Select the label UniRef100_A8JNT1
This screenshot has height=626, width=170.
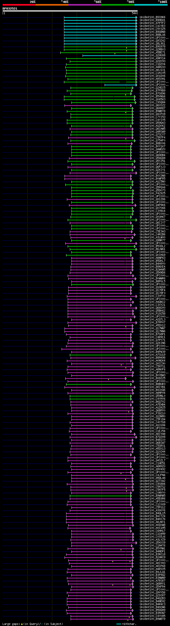point(152,522)
